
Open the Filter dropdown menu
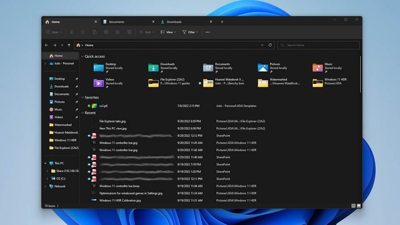click(190, 32)
